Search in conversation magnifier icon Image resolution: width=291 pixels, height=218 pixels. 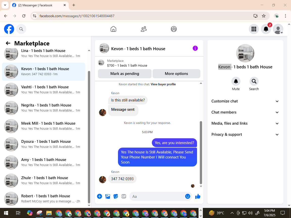254,81
